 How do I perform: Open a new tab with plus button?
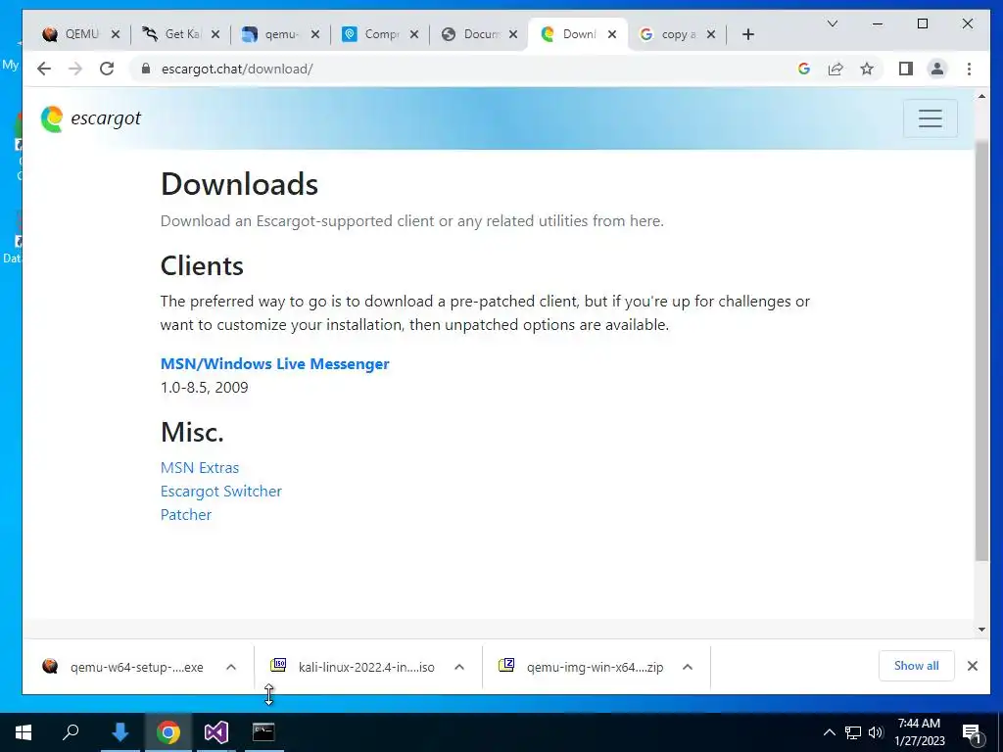point(747,34)
